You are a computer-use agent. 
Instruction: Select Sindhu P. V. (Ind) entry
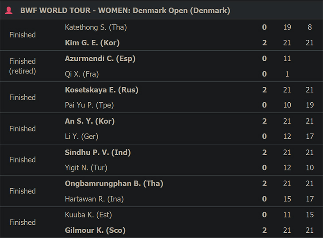pyautogui.click(x=98, y=152)
